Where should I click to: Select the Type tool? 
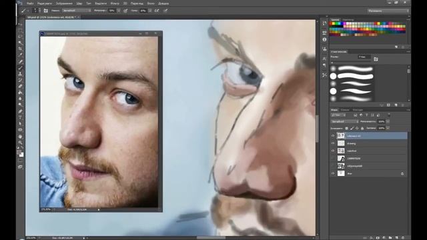coord(20,117)
